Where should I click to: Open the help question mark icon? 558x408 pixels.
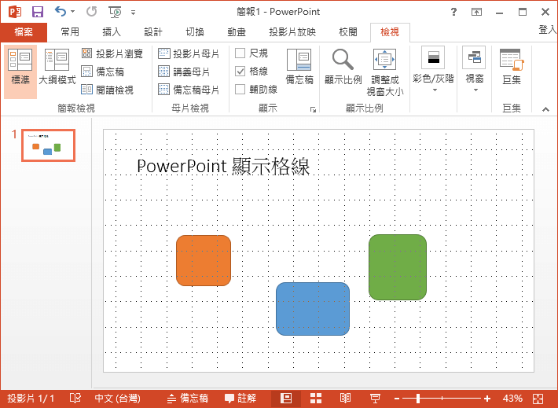pos(453,12)
